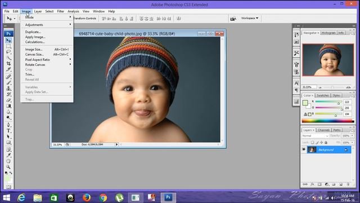The image size is (360, 203).
Task: Open the Opacity 100% dropdown arrow
Action: (x=352, y=136)
